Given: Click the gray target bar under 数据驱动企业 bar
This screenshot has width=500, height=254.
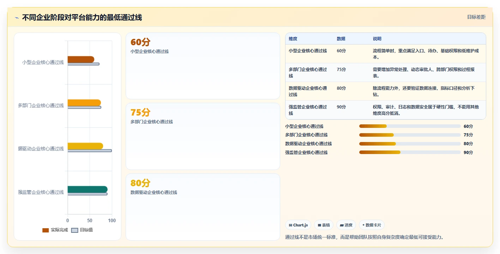Looking at the screenshot, I should click(x=90, y=151).
